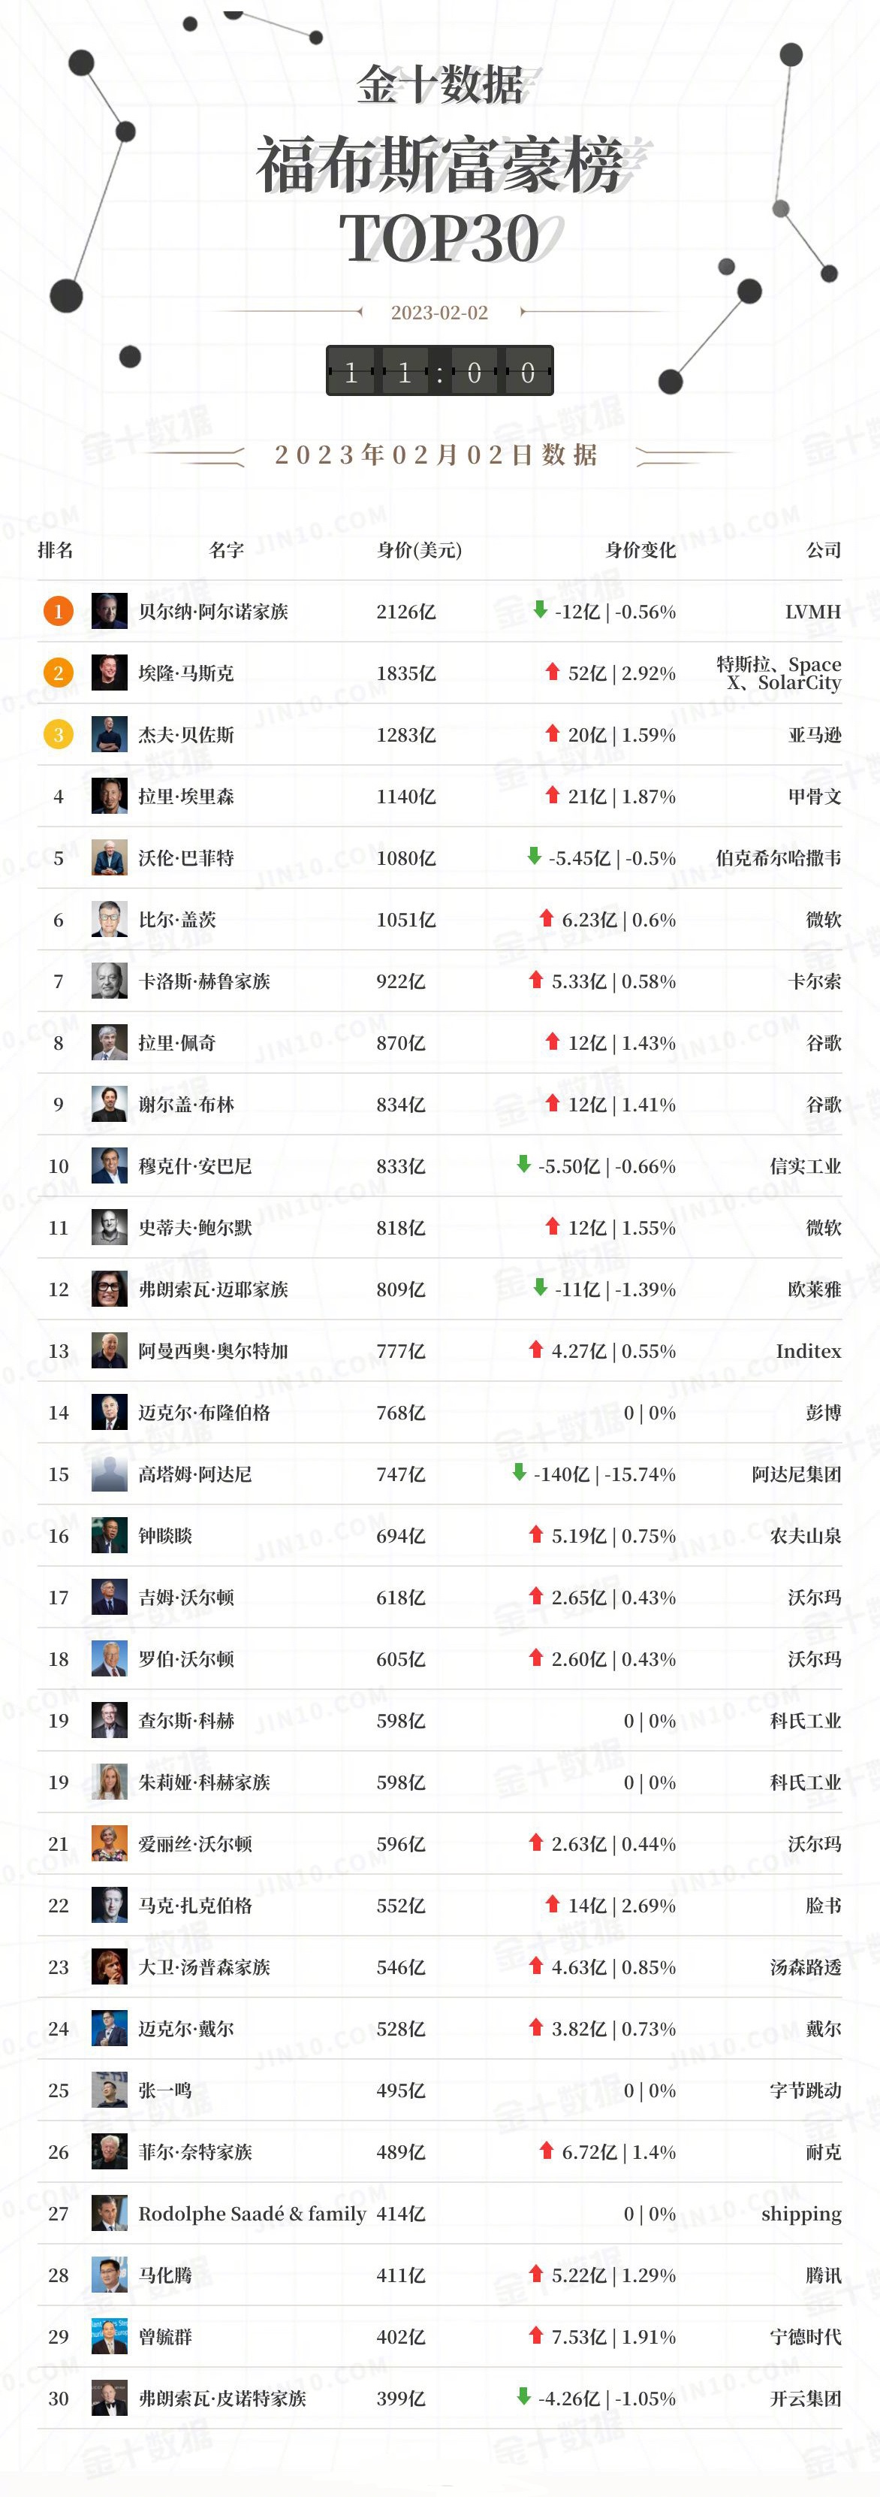Click green down arrow beside -140亿
Image resolution: width=880 pixels, height=2497 pixels.
(x=519, y=1472)
